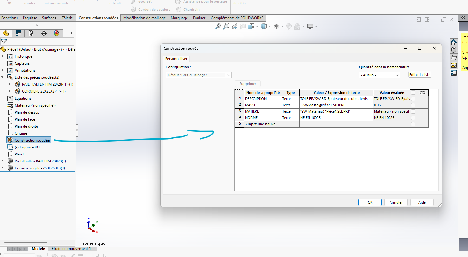The width and height of the screenshot is (468, 257).
Task: Click the Editer la liste button
Action: point(420,75)
